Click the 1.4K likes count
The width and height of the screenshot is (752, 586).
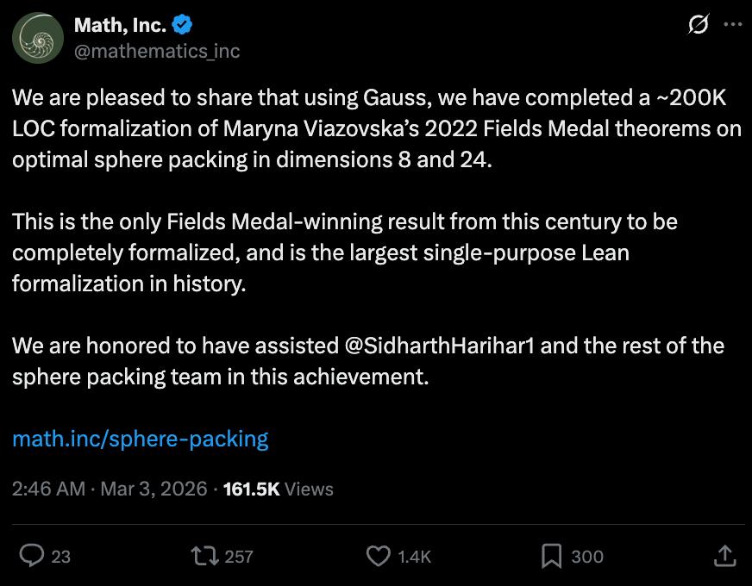[415, 557]
